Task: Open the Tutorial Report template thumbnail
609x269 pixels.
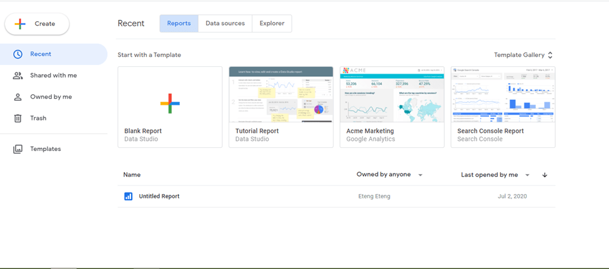Action: pos(281,94)
